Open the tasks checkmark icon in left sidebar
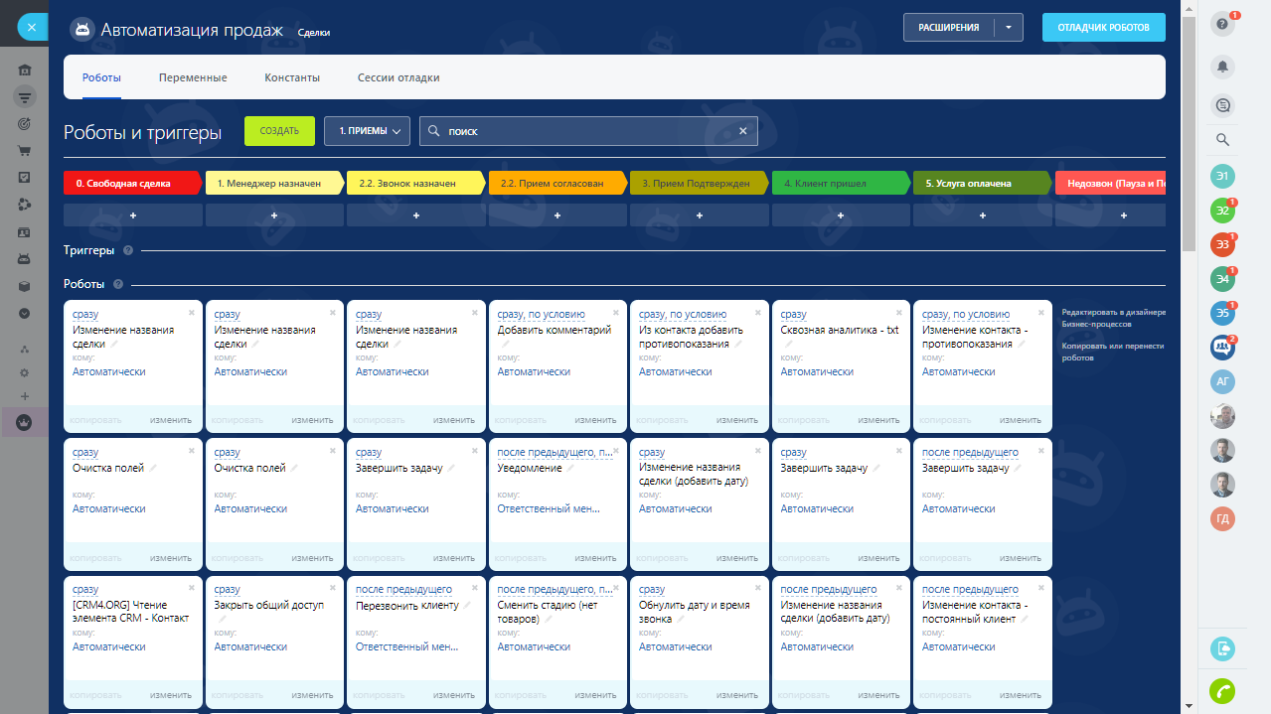 [x=25, y=178]
